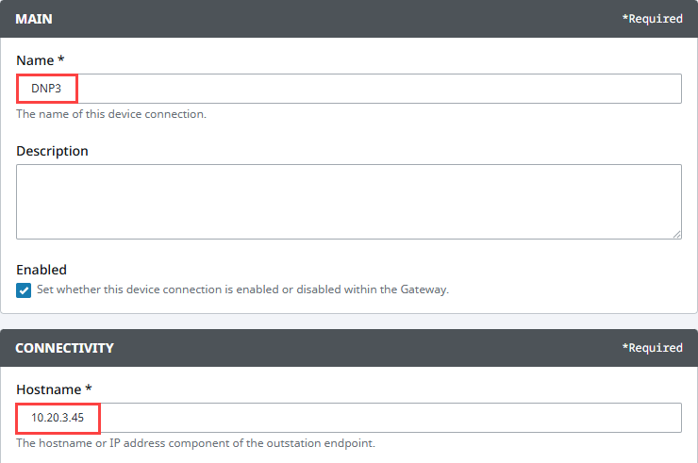This screenshot has width=698, height=463.
Task: Click the 'Description' field label
Action: point(52,151)
